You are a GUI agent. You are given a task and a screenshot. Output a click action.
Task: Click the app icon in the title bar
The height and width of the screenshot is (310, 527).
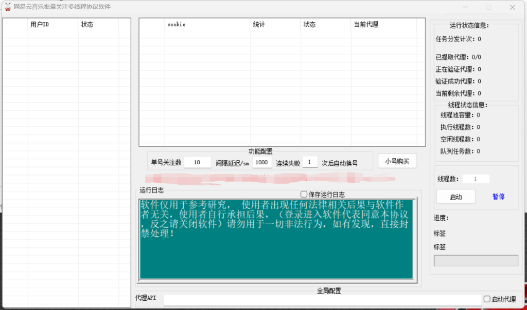(8, 7)
